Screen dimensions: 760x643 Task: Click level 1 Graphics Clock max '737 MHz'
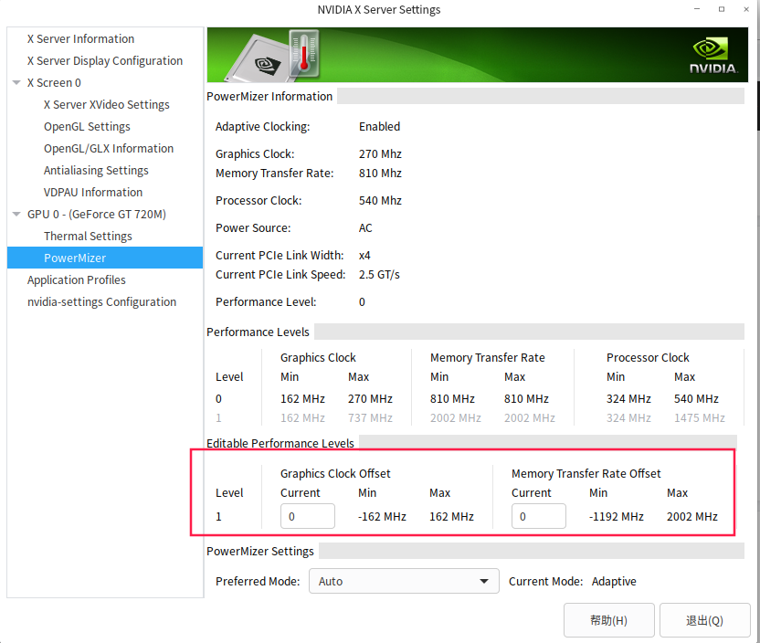[x=370, y=418]
